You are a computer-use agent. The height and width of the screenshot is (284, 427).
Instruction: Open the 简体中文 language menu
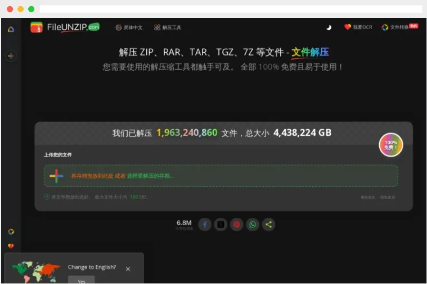click(129, 28)
